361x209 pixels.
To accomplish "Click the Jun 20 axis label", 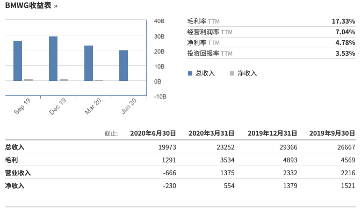I will pos(129,106).
